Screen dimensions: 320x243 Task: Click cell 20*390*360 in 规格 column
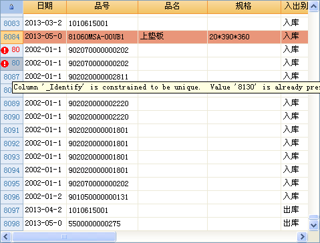244,37
